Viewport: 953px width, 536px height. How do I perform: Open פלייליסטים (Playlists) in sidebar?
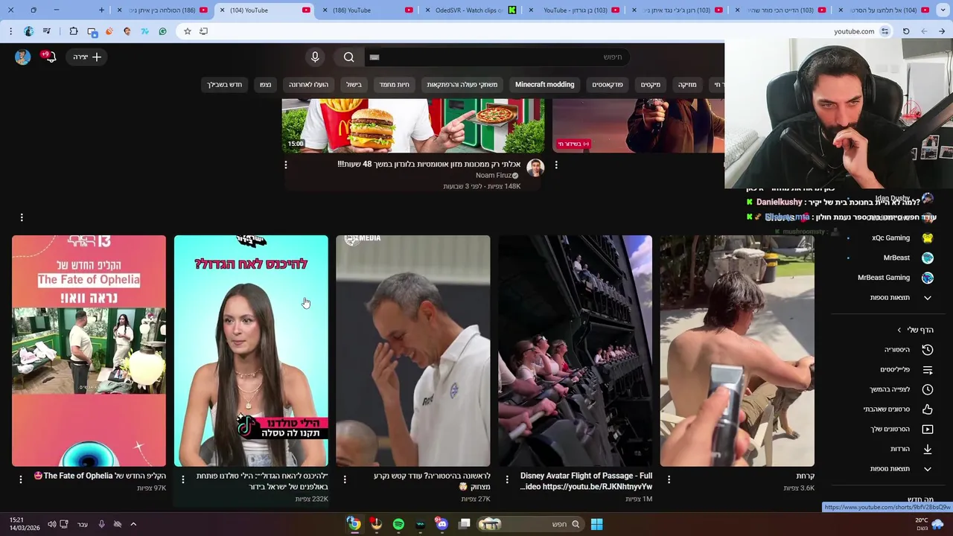coord(890,369)
